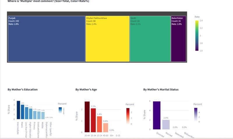233x139 pixels.
Task: Click the By Mother's Marital Status heading
Action: coord(161,90)
